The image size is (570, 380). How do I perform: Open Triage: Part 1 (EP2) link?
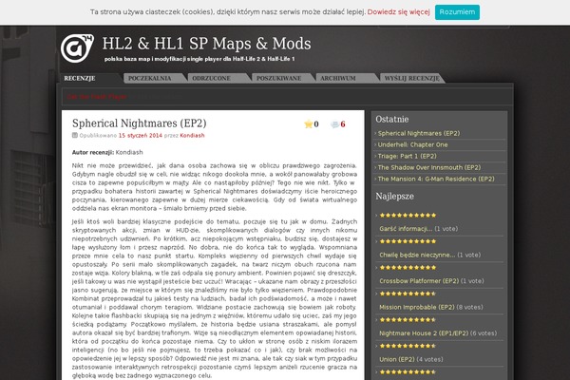point(408,156)
